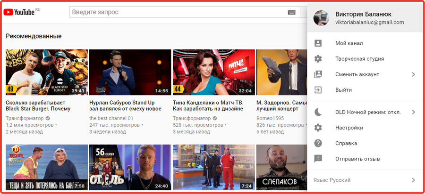Choose Выйти to sign out

[x=365, y=90]
